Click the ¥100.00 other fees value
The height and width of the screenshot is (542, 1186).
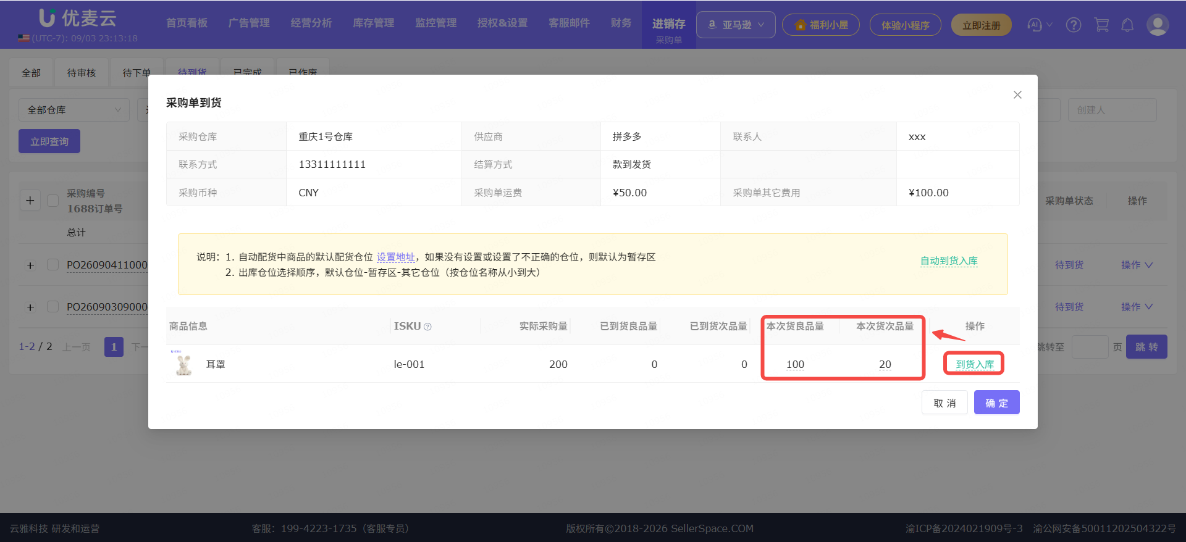click(928, 193)
